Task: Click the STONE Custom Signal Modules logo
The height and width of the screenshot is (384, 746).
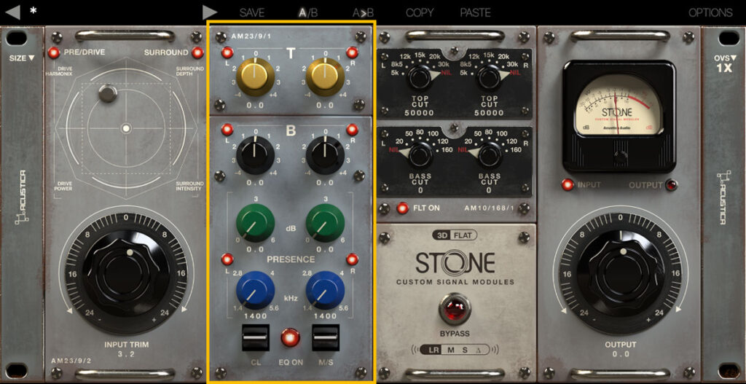Action: pos(455,267)
